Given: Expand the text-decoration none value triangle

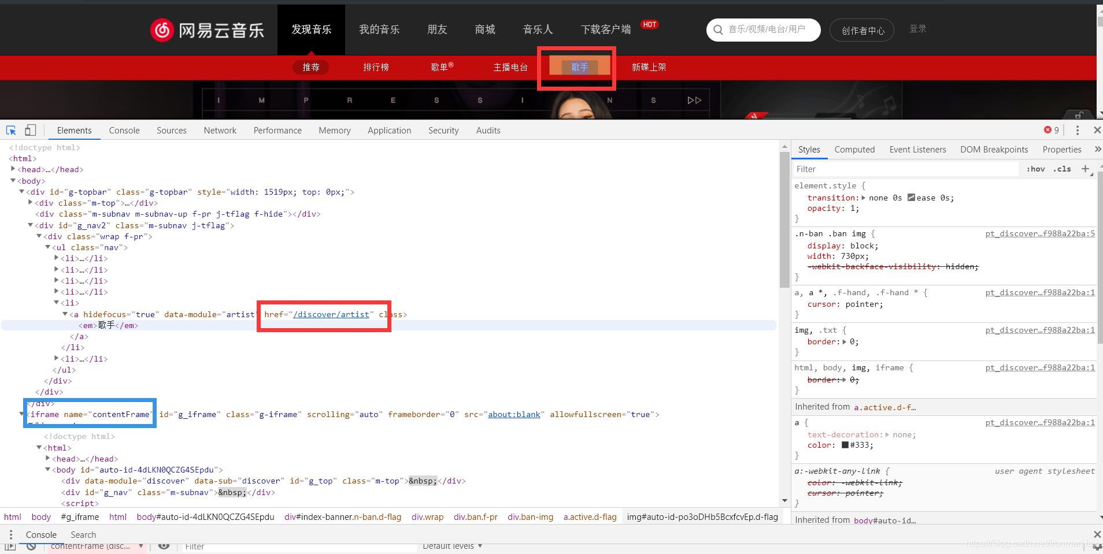Looking at the screenshot, I should 887,434.
